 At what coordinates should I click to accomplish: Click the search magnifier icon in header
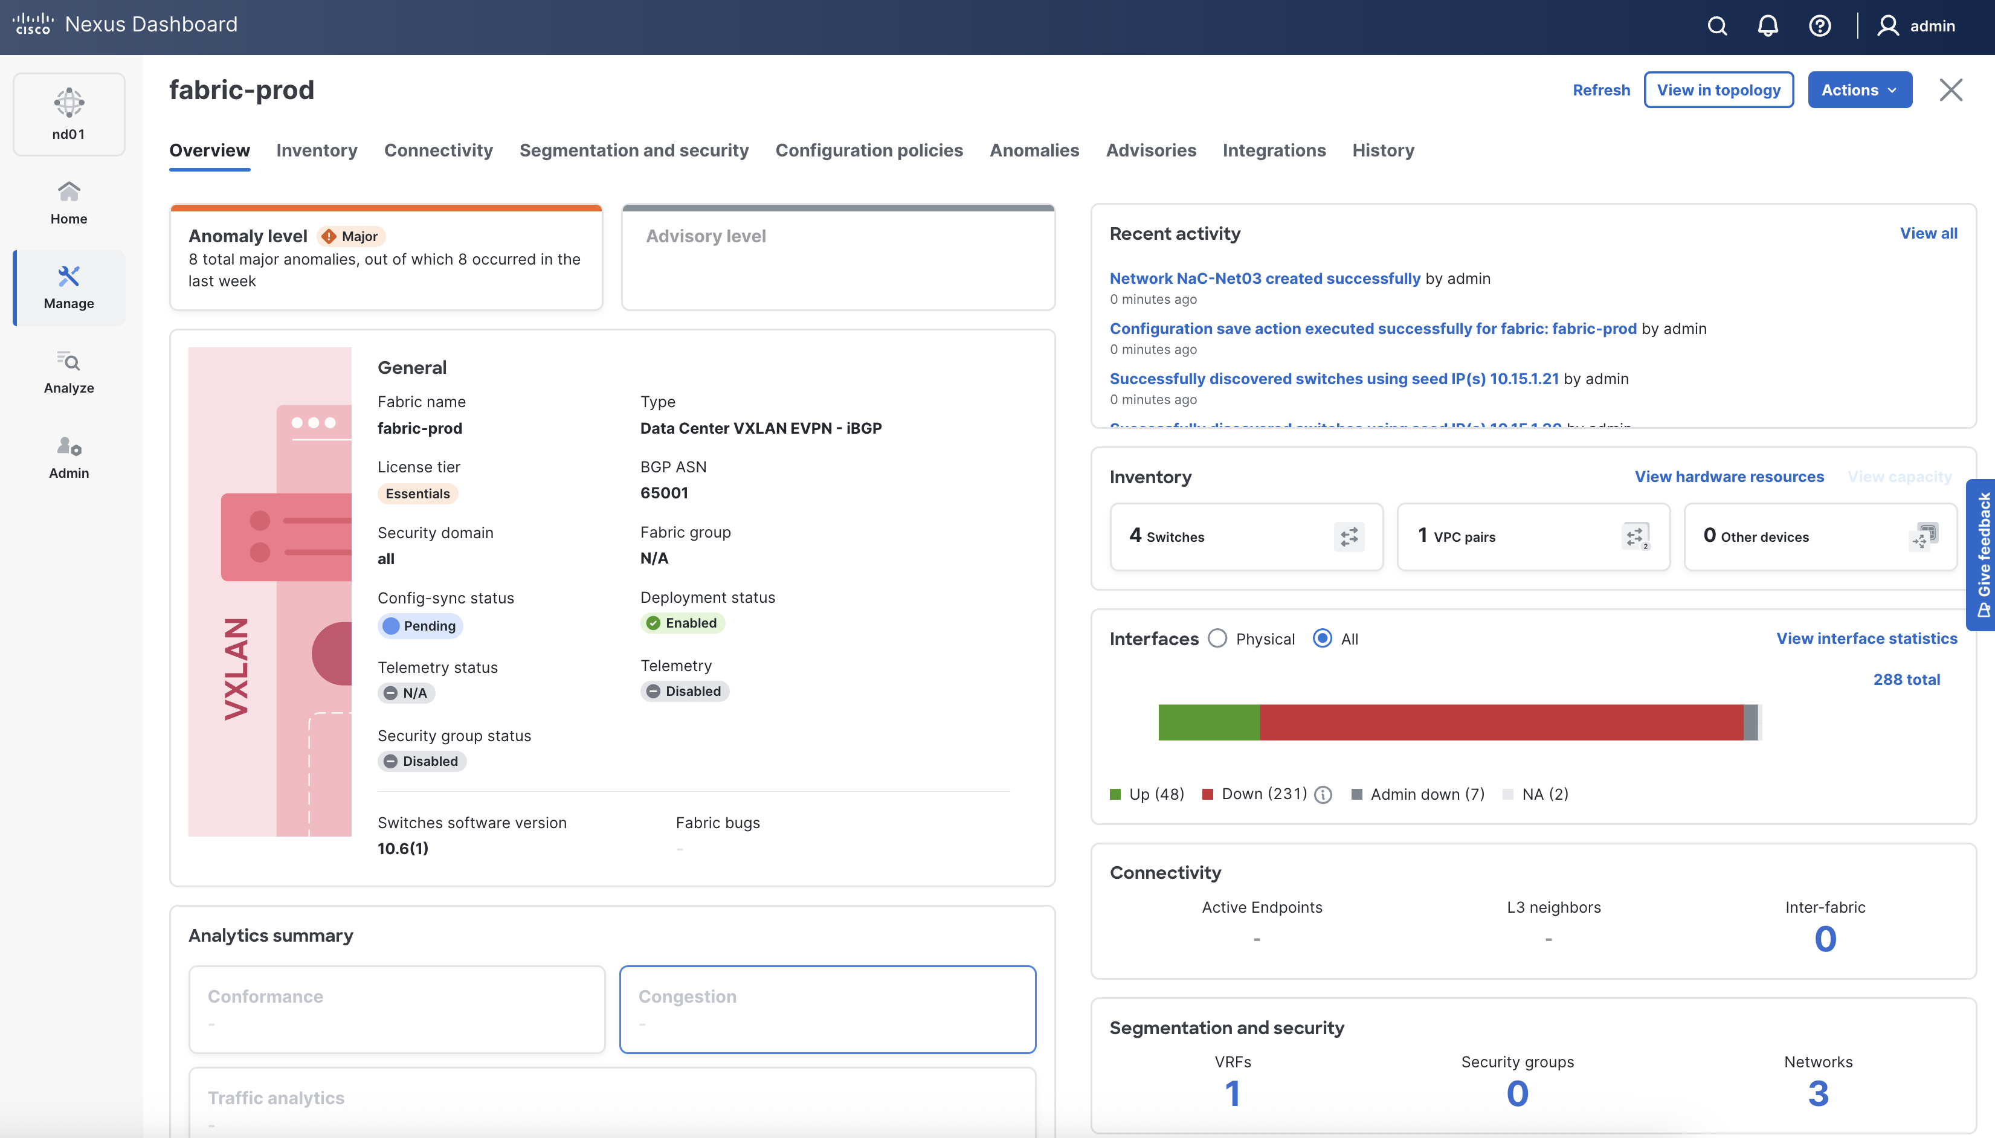pos(1716,26)
